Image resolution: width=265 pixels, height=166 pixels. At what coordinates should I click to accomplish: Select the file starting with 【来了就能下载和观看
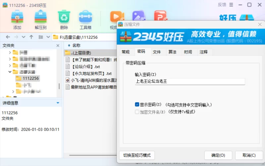coord(90,60)
